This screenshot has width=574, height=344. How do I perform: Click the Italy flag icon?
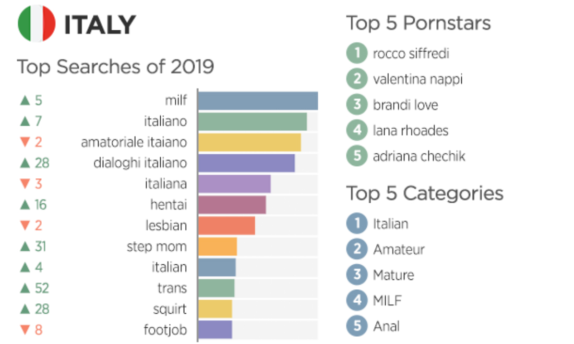[37, 24]
